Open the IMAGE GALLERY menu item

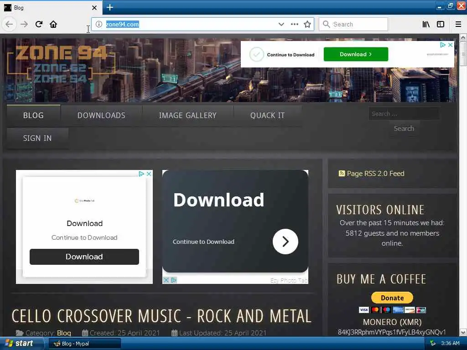point(187,115)
